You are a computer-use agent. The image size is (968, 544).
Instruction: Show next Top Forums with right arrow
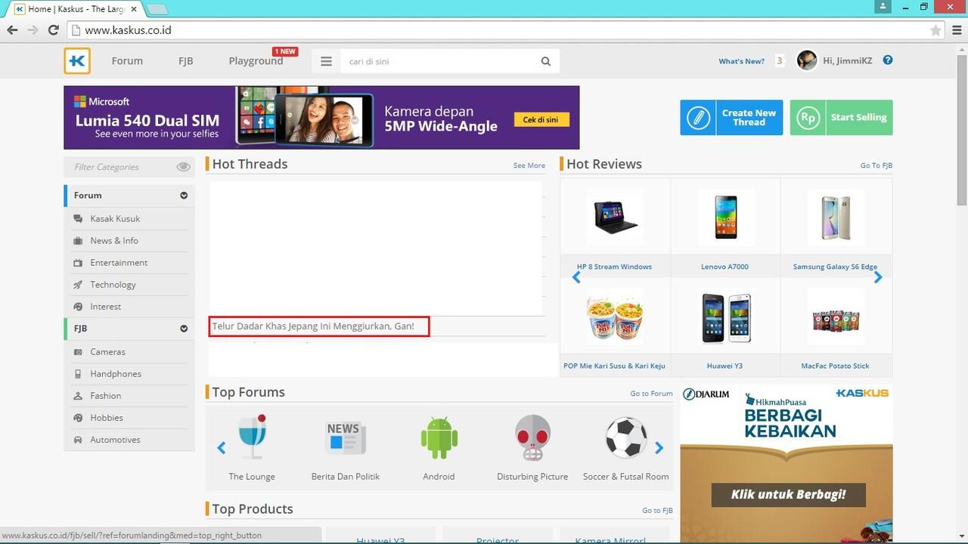pos(659,448)
